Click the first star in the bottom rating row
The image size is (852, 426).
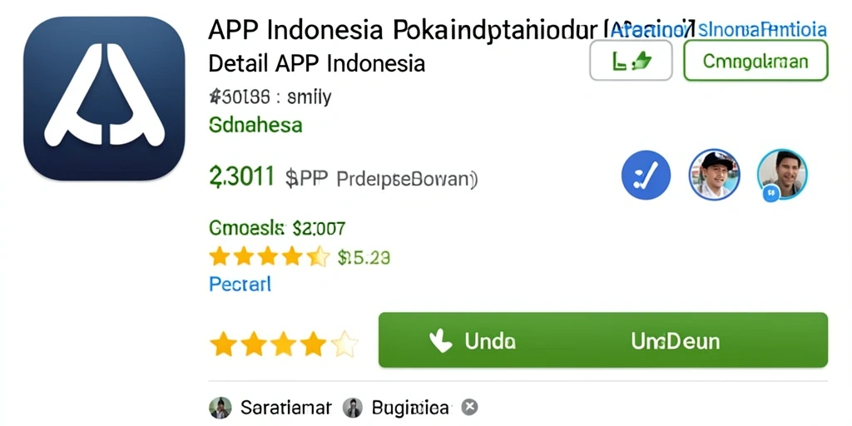[223, 344]
